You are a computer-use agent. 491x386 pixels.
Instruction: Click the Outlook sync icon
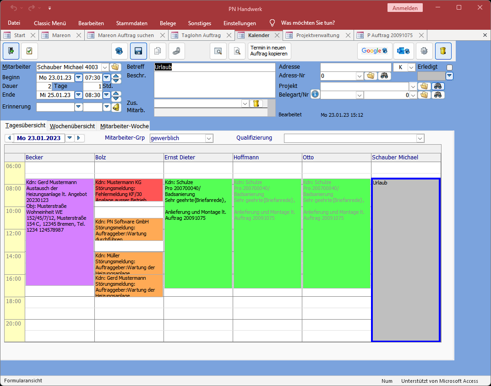pos(404,51)
